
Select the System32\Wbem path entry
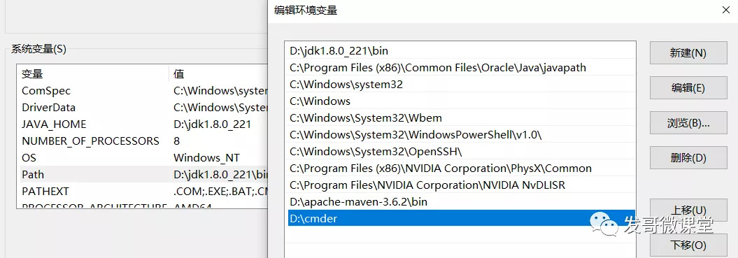[461, 117]
